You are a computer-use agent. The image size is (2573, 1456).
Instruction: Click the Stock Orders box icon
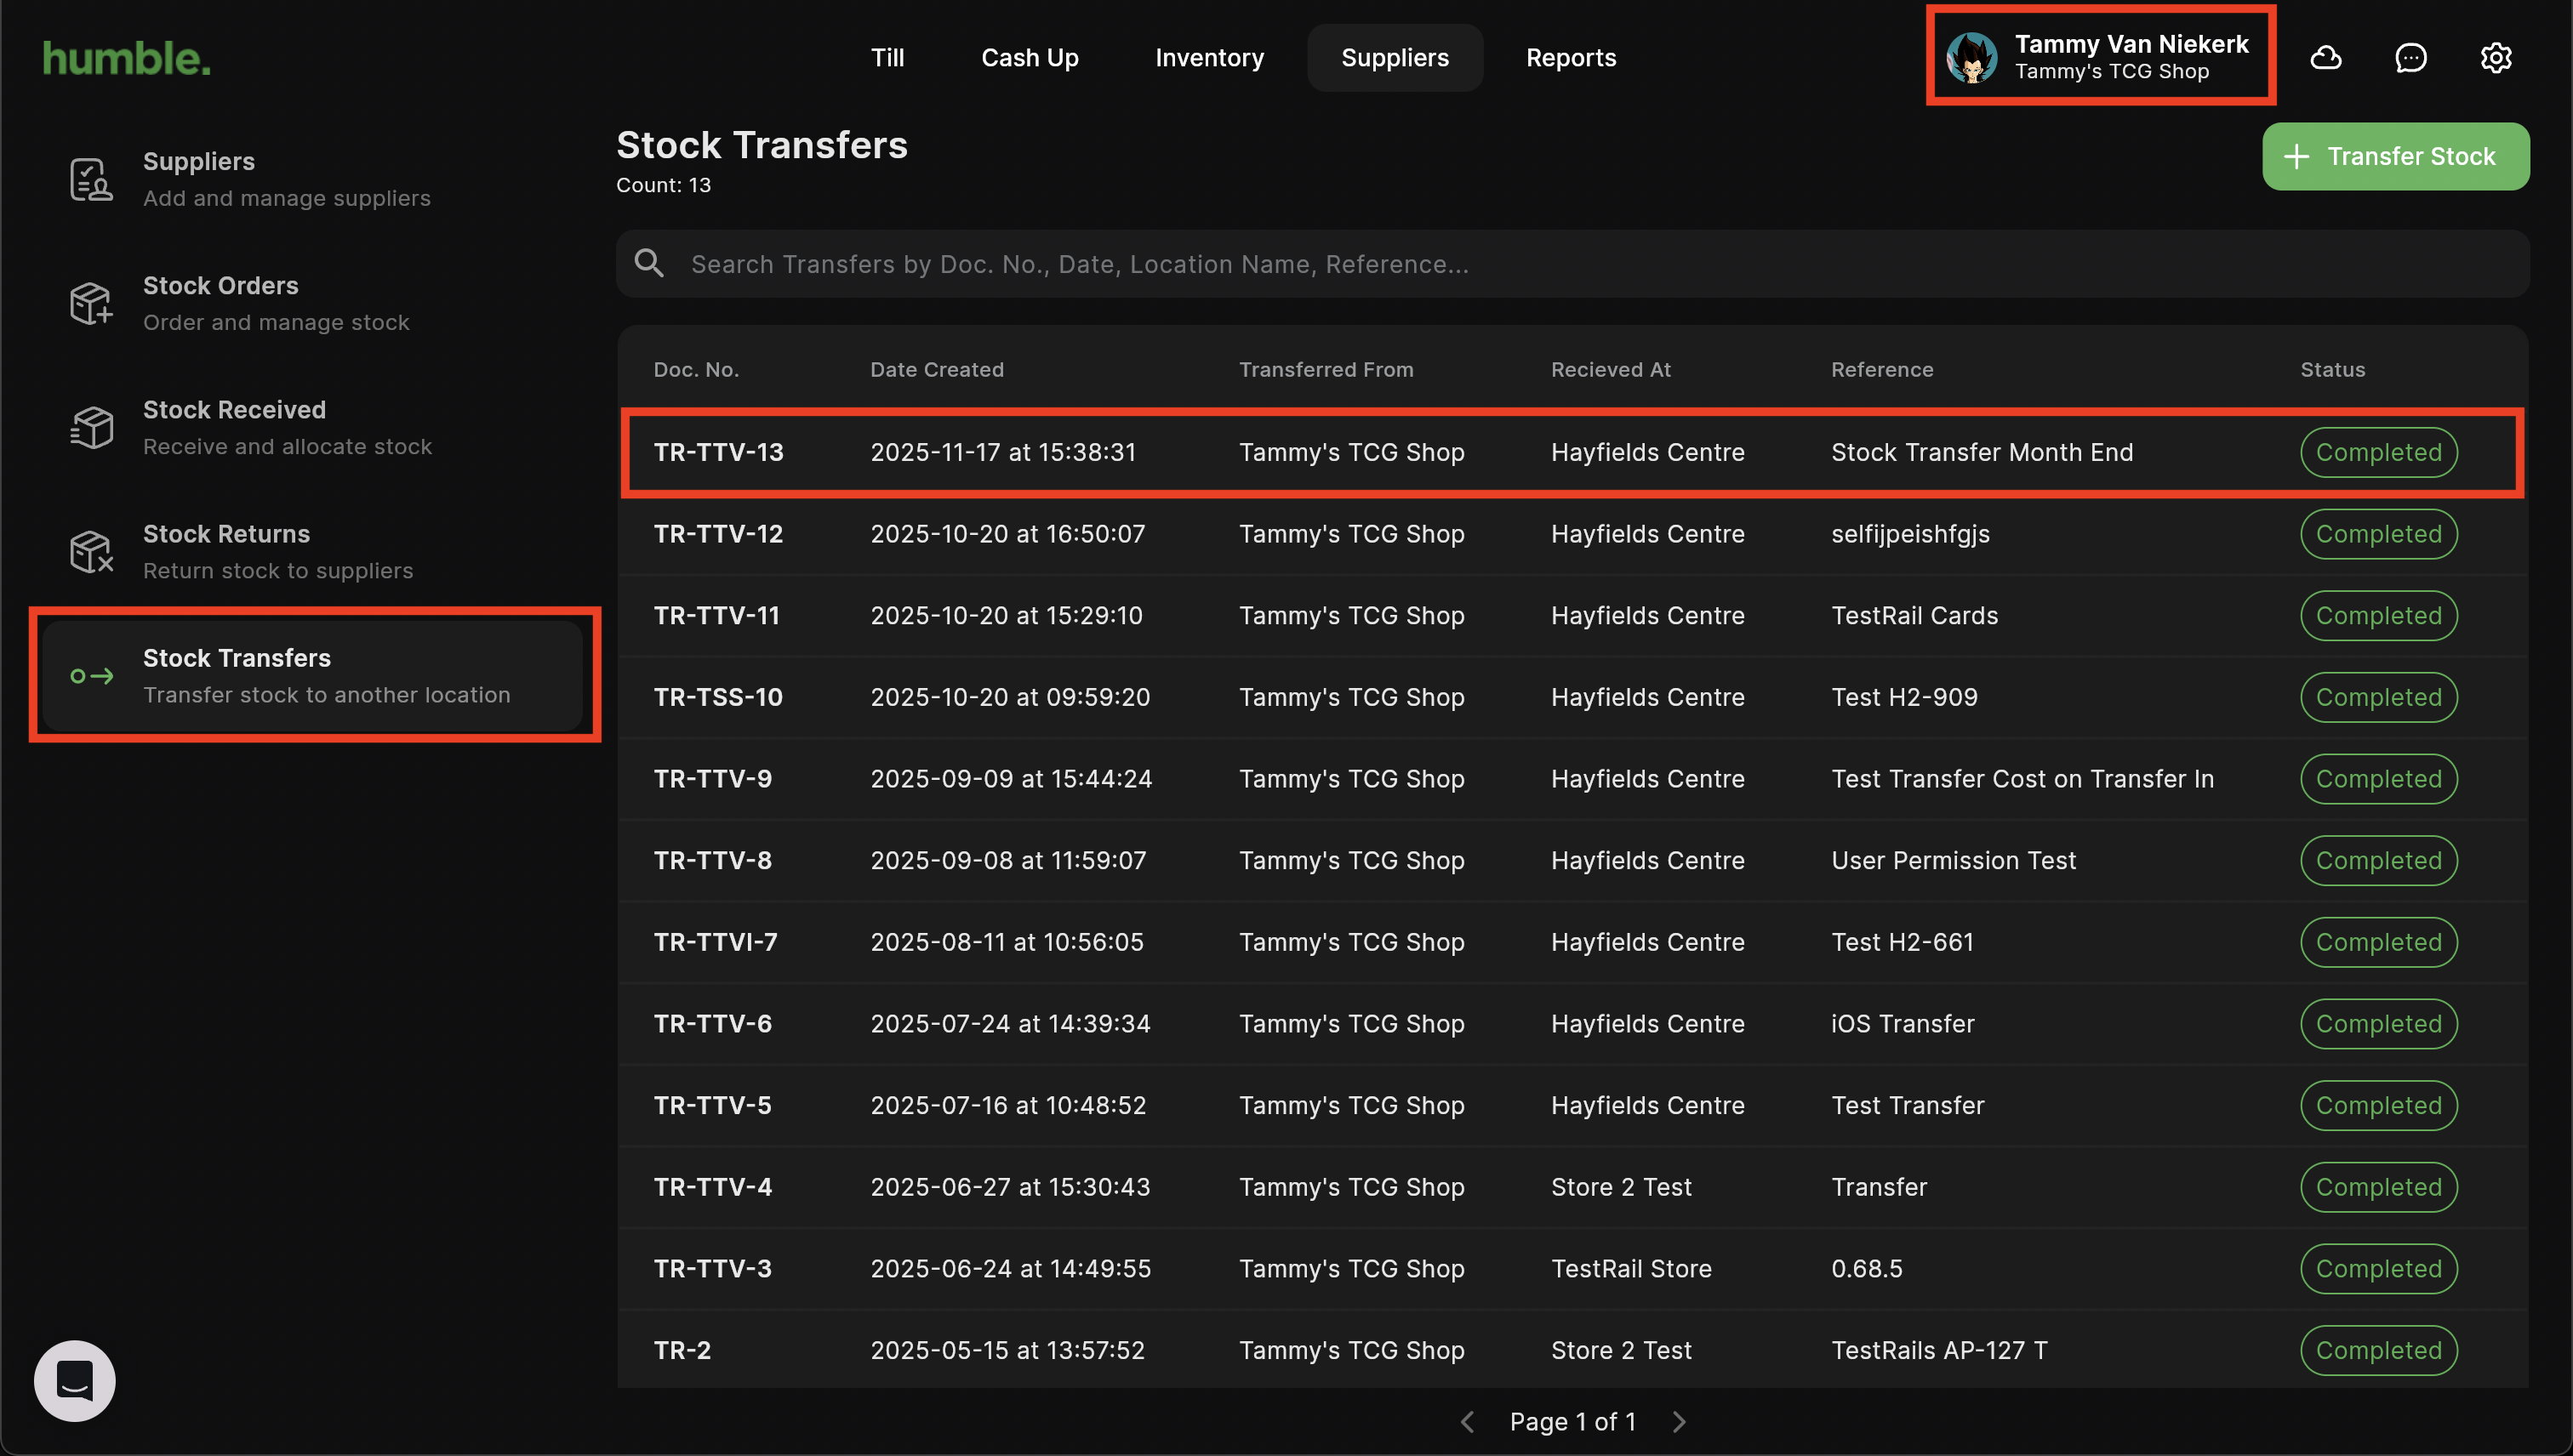pyautogui.click(x=91, y=303)
